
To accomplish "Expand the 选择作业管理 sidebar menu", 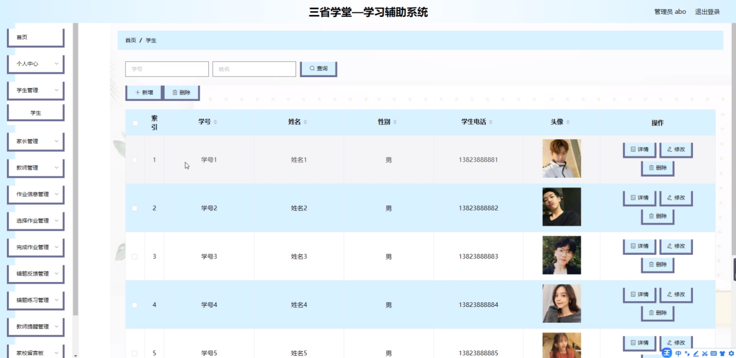I will pos(36,221).
